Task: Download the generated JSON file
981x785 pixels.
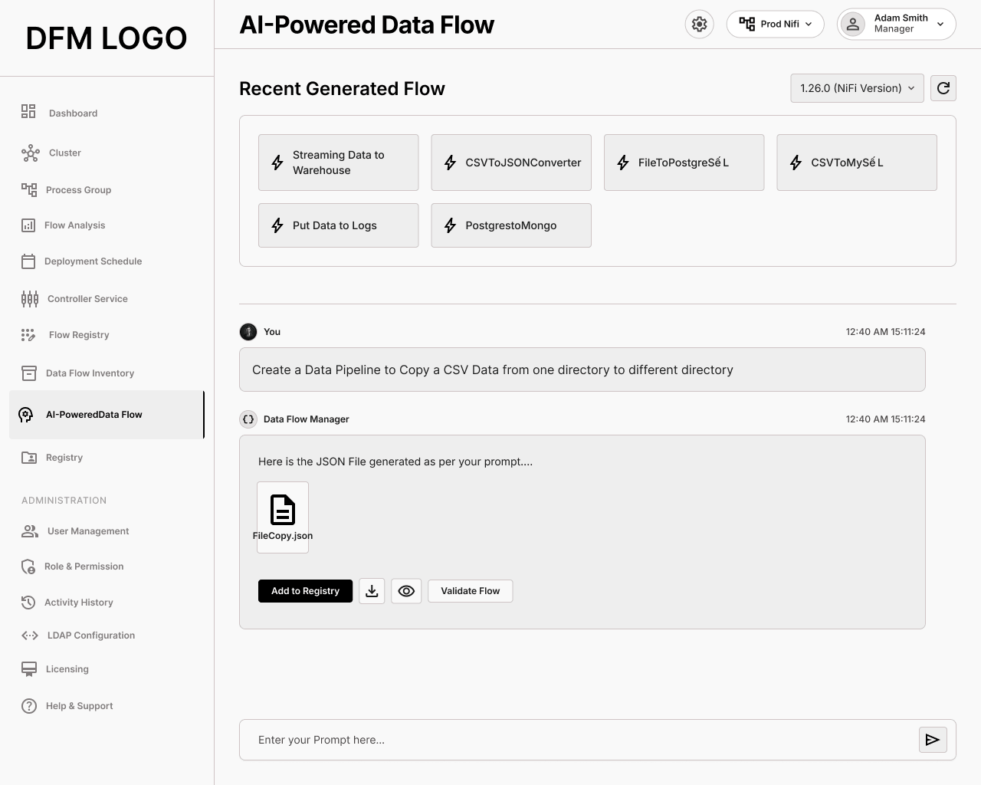Action: 372,591
